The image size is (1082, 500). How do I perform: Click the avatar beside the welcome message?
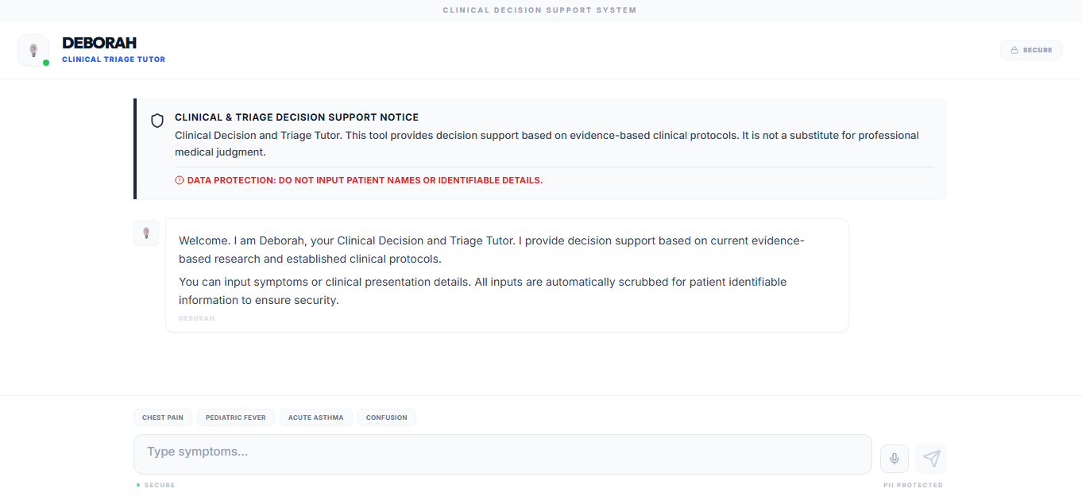point(146,233)
